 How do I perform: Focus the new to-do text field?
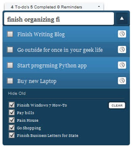(59, 19)
